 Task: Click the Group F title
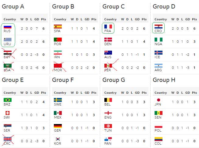tap(63, 80)
